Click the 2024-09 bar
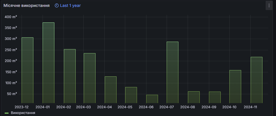Viewport: 276px width, 116px height. click(x=215, y=97)
